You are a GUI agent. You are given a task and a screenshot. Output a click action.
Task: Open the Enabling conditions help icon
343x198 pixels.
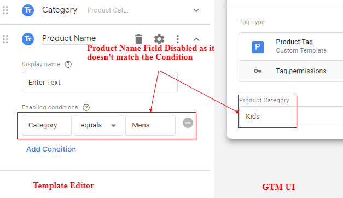coord(86,107)
